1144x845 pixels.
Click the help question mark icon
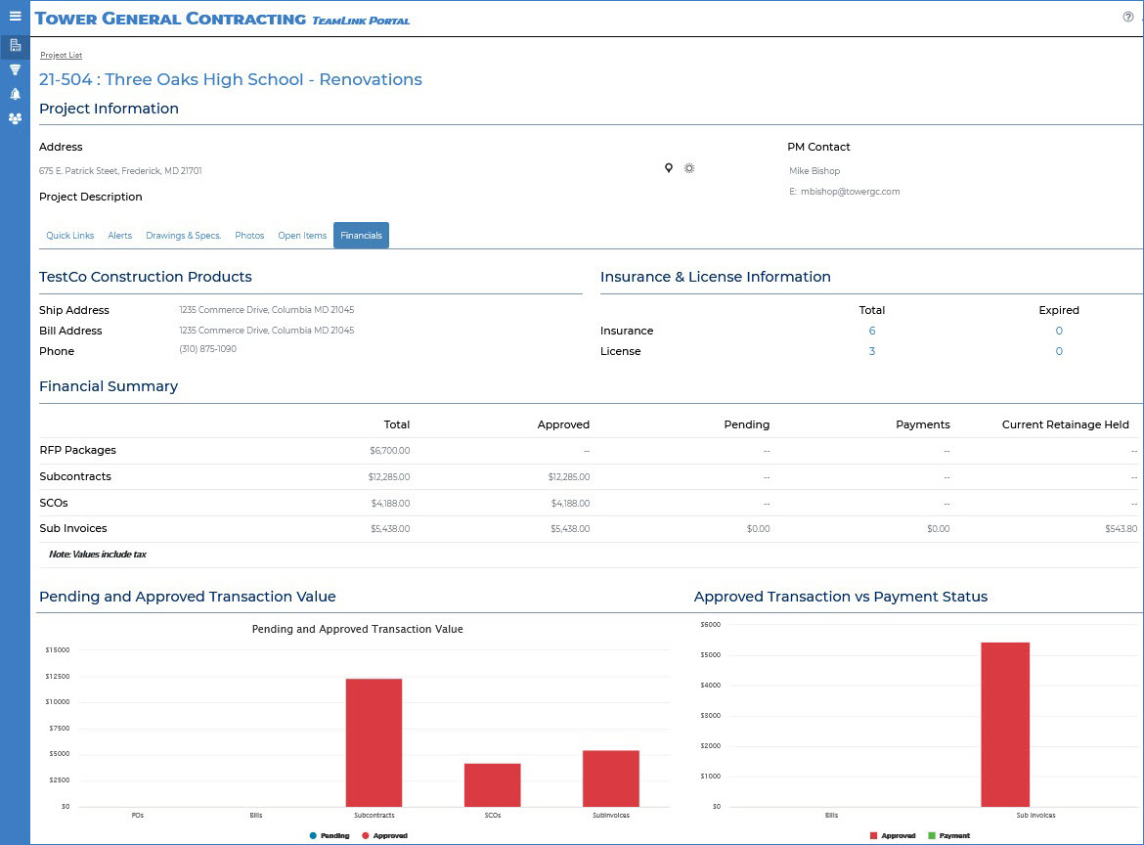1128,17
